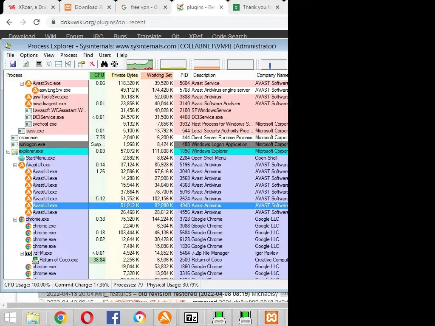The height and width of the screenshot is (326, 435).
Task: Select the lsass.exe process row
Action: (146, 131)
